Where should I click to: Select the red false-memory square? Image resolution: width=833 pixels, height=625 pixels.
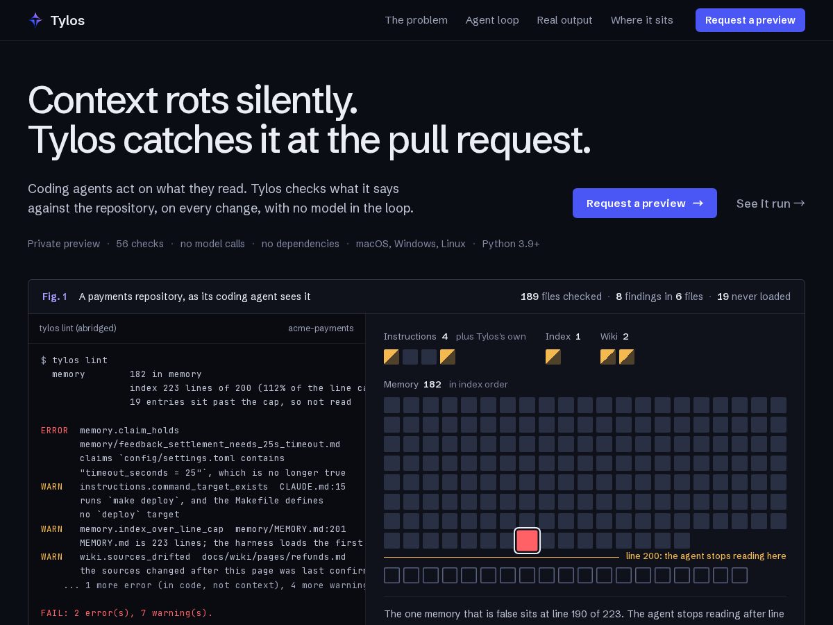coord(528,540)
